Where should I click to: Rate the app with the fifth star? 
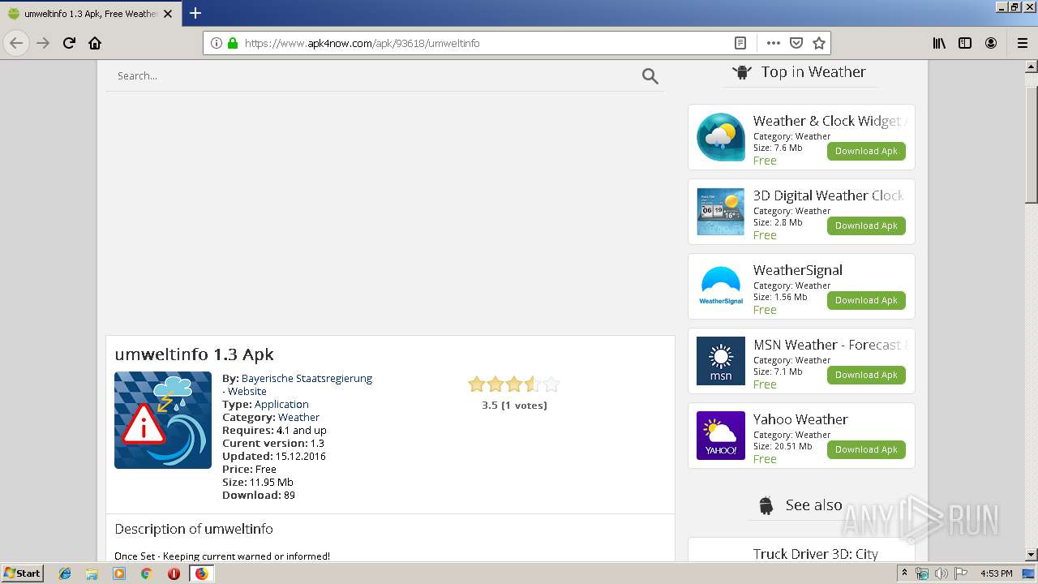click(551, 384)
